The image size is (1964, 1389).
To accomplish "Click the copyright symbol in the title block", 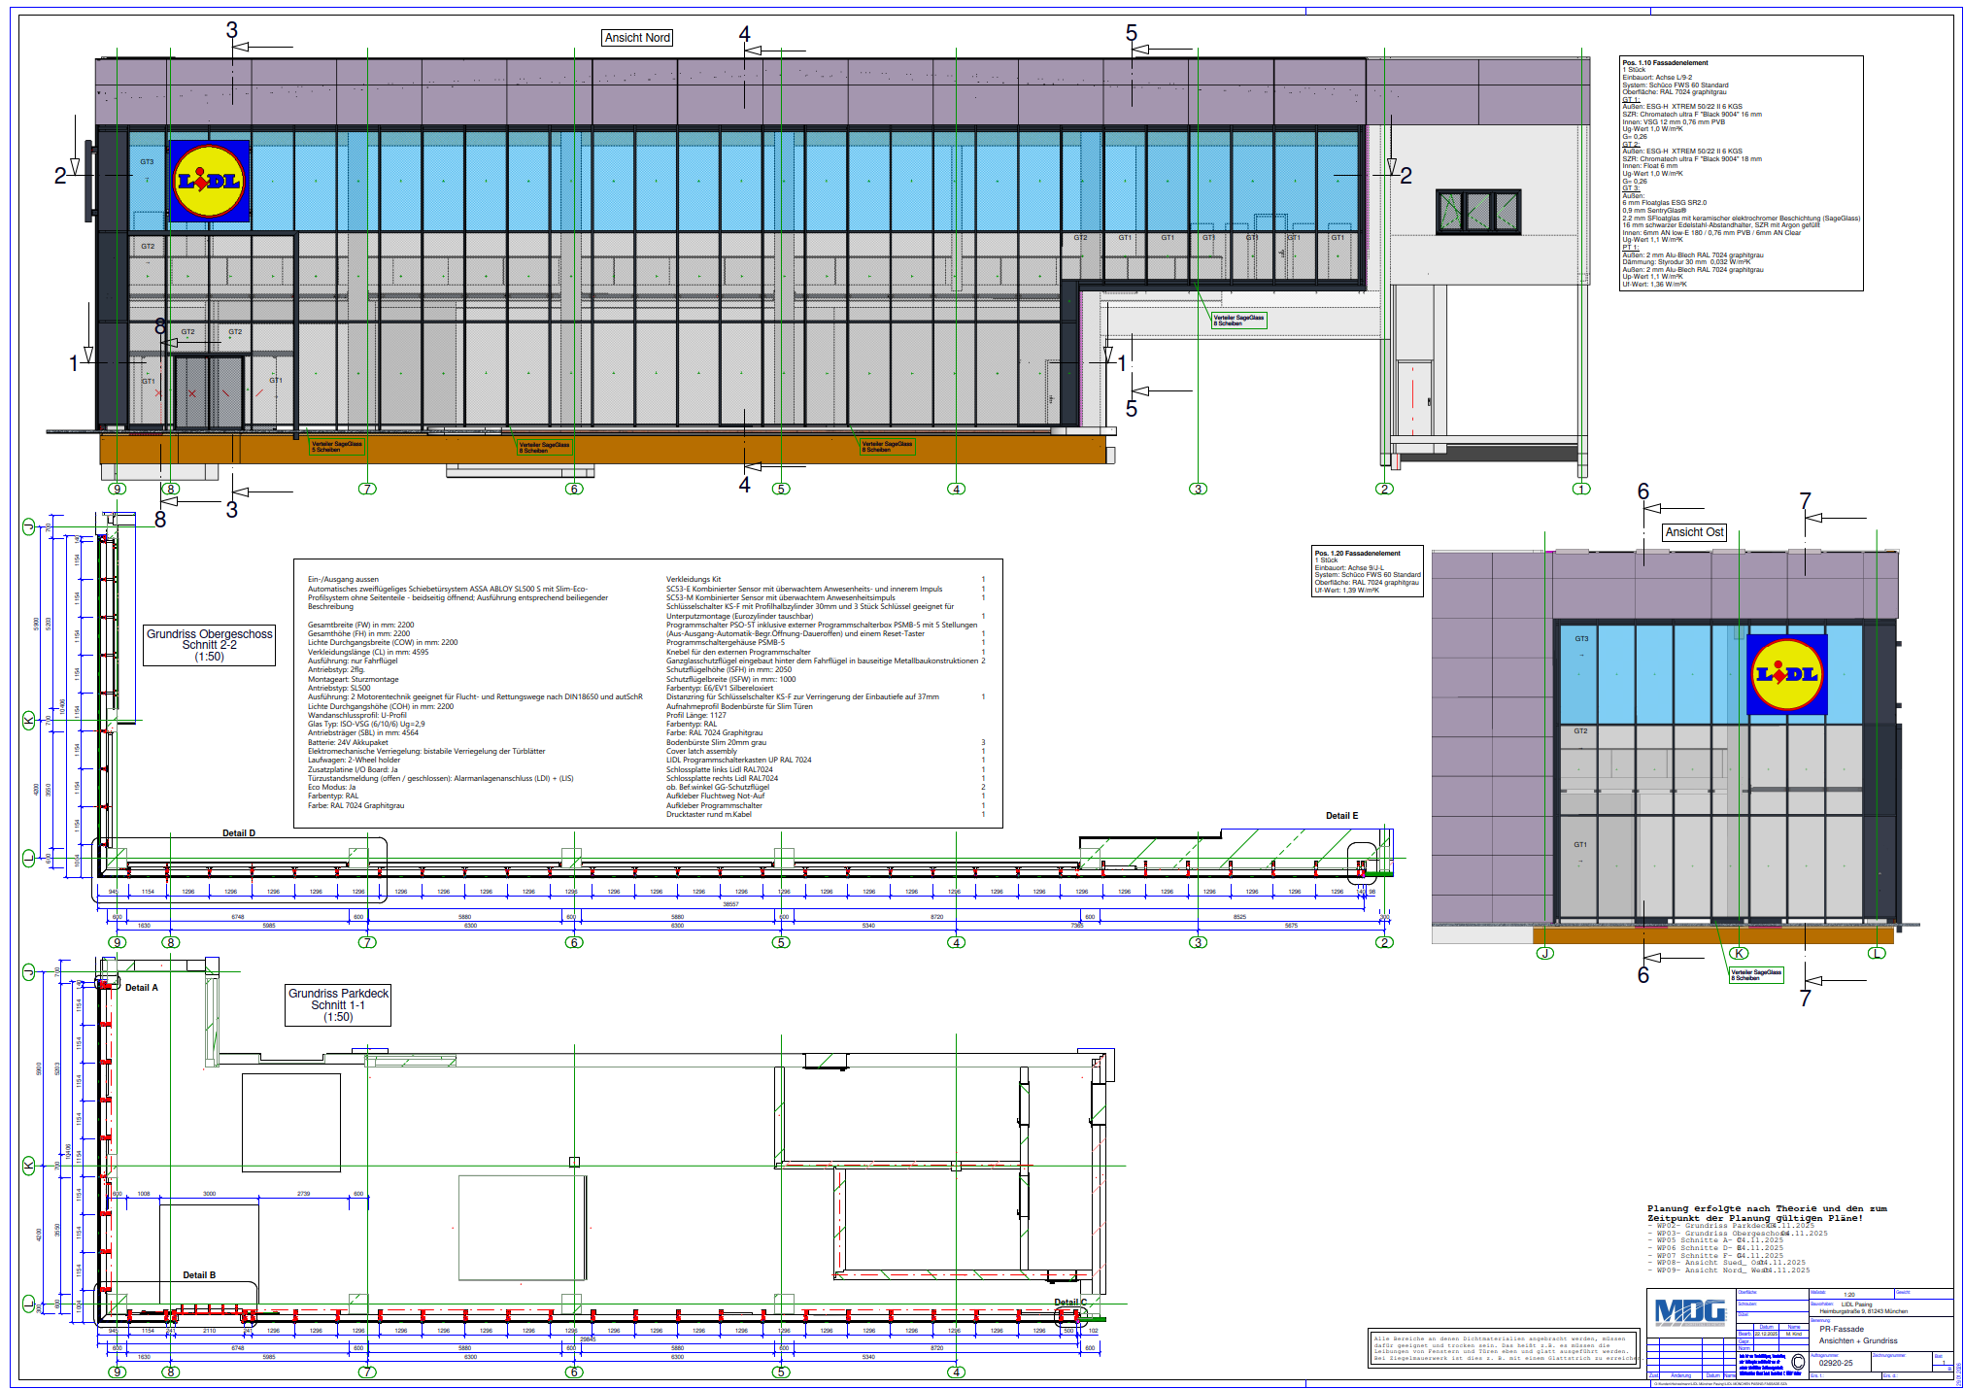I will pos(1798,1363).
